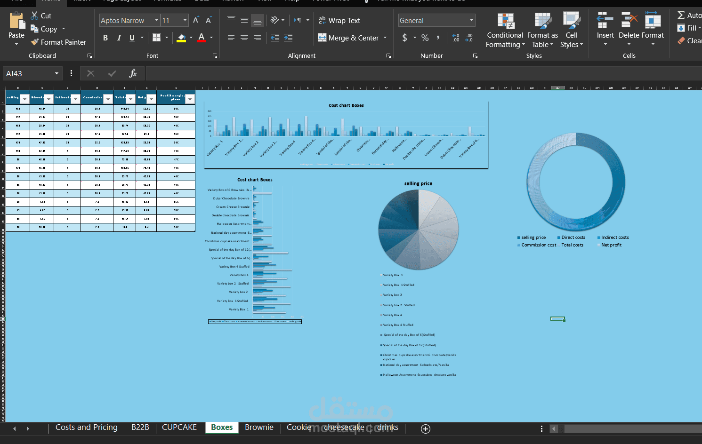Screen dimensions: 702x444
Task: Click the formula bar input field
Action: 423,73
